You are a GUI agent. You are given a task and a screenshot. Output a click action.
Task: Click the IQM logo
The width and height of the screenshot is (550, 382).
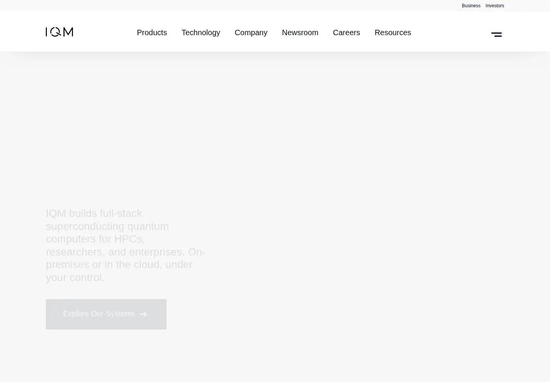pos(59,32)
